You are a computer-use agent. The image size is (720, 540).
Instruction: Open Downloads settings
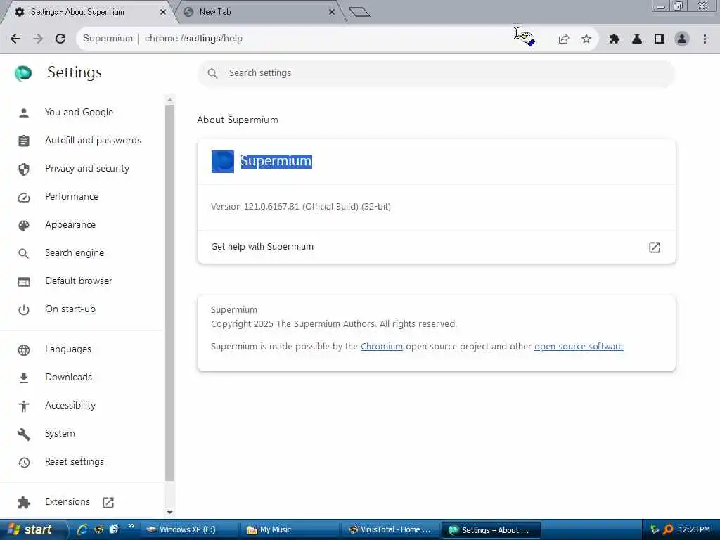[x=68, y=377]
